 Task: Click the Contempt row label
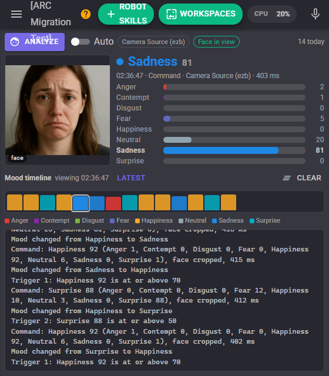(133, 98)
